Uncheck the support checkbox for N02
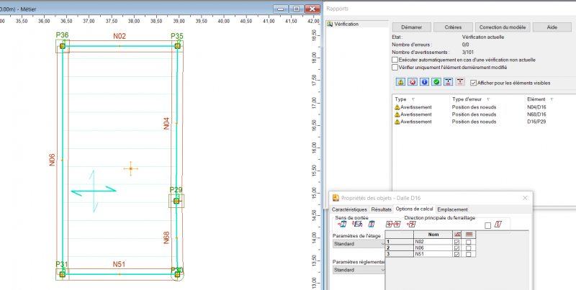This screenshot has width=576, height=290. [457, 242]
